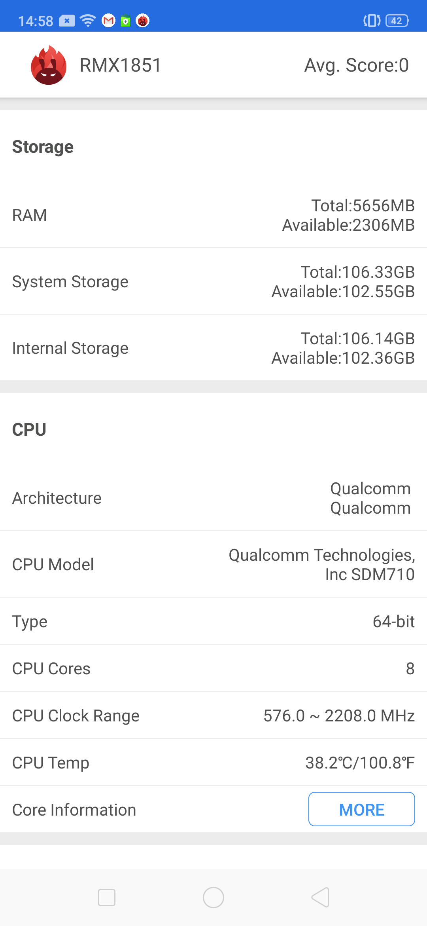
Task: Tap the RMX1851 device name
Action: click(121, 65)
